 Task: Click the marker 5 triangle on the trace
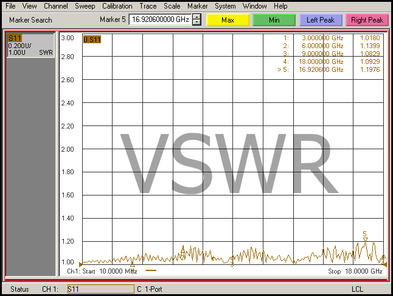[x=365, y=240]
